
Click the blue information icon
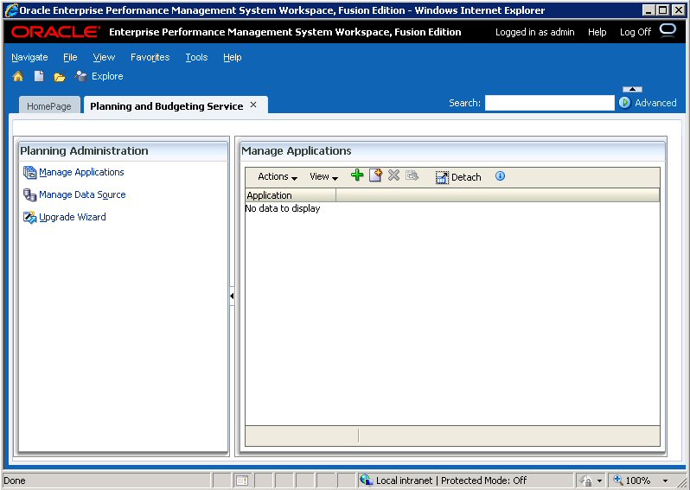(500, 176)
